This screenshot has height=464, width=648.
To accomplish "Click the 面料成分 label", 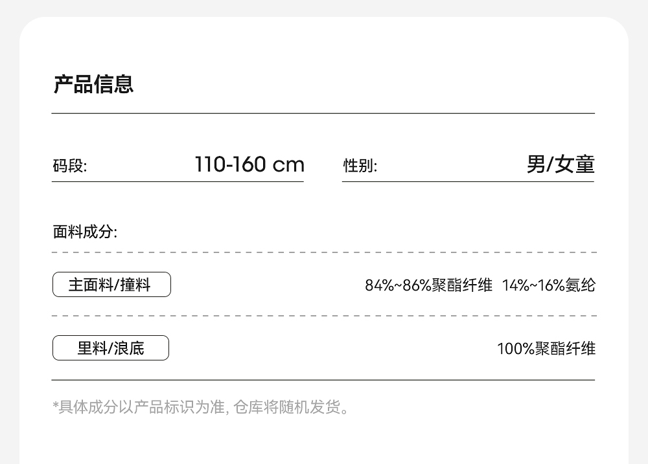I will [x=85, y=232].
